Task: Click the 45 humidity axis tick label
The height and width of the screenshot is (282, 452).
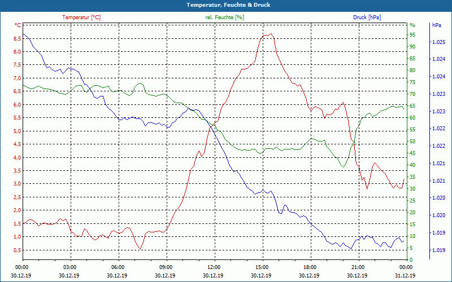Action: pos(412,153)
